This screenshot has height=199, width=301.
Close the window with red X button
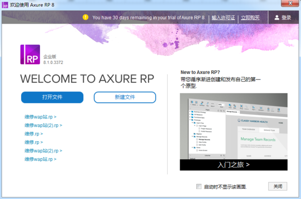point(290,3)
